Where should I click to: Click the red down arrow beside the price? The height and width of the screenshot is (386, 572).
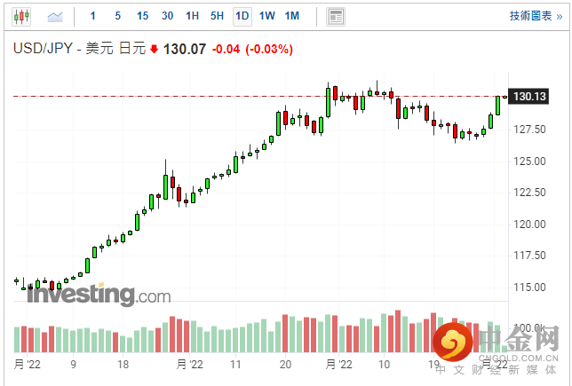click(x=154, y=50)
